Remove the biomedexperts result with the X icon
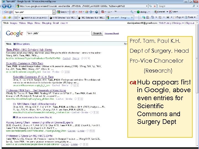 pyautogui.click(x=93, y=131)
